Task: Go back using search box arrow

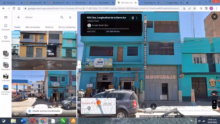Action: (x=19, y=17)
